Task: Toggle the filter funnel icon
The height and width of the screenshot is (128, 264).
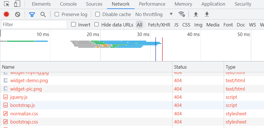Action: (x=32, y=14)
